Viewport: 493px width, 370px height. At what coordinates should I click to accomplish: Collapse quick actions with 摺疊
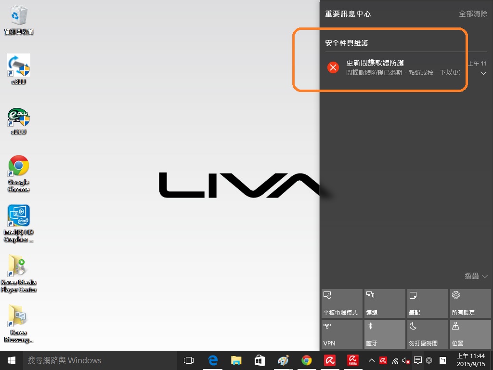click(x=476, y=276)
